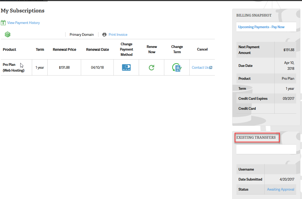Screen dimensions: 302x199
Task: Click the Awaiting Approval status link
Action: pos(280,189)
